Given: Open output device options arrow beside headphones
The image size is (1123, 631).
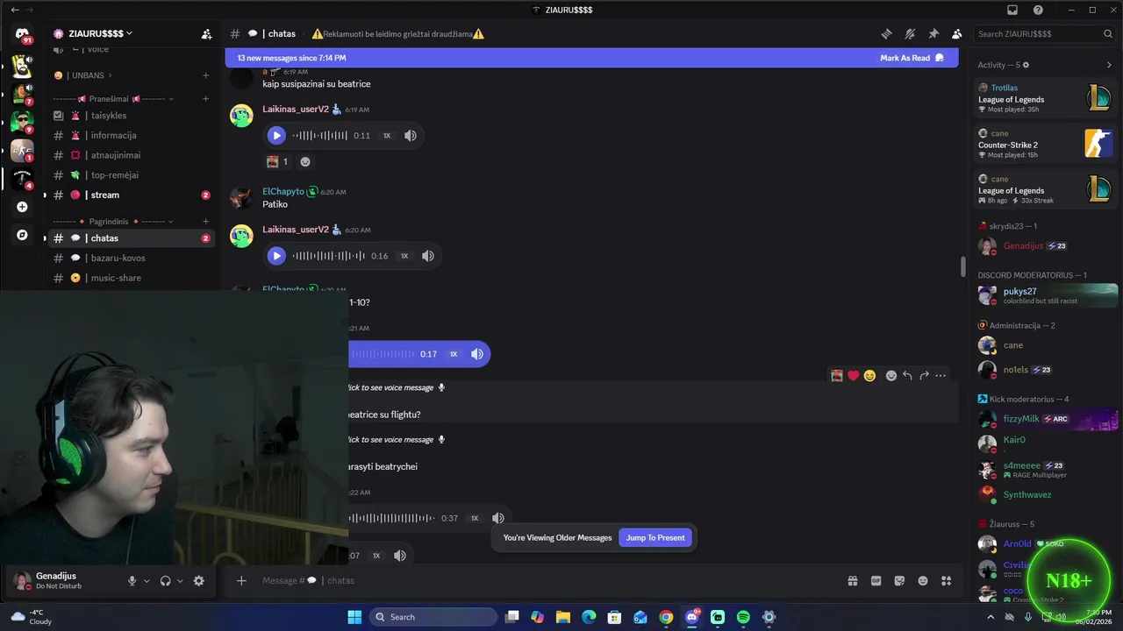Looking at the screenshot, I should pyautogui.click(x=180, y=580).
